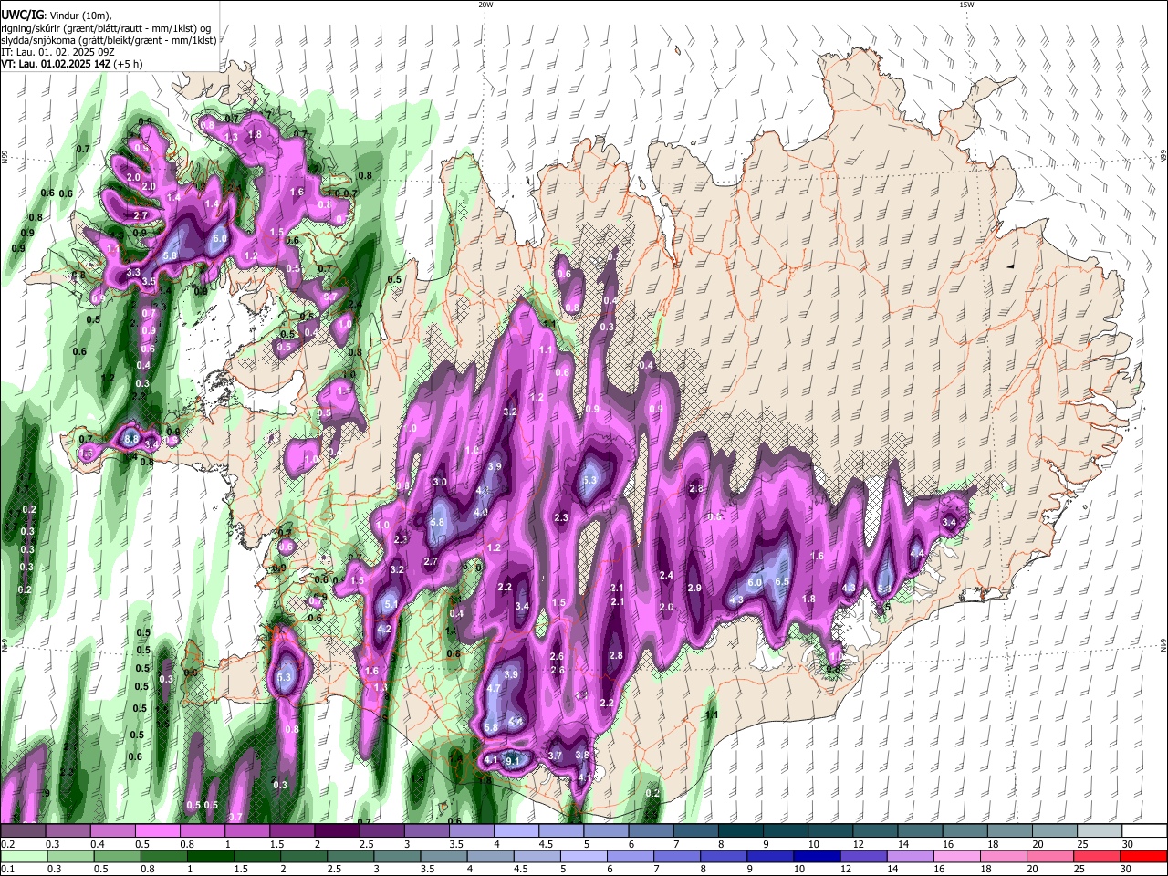Screen dimensions: 1168x876
Task: Click the 'VT: Lau. 01.02.2025 14Z (+5 h)' line
Action: click(71, 64)
